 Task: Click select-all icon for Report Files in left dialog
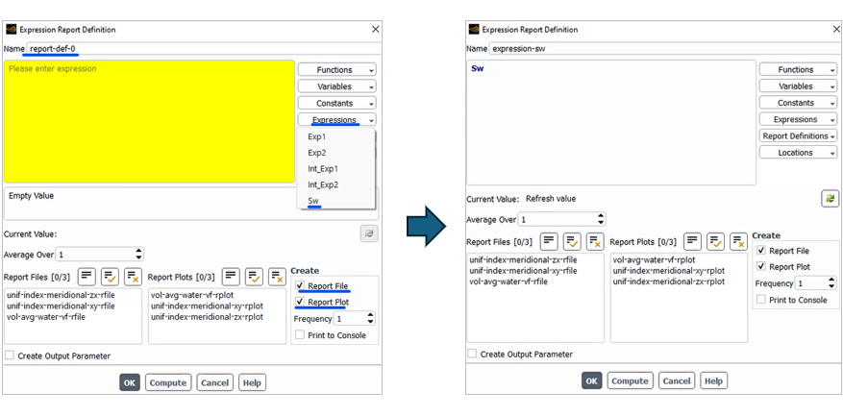coord(110,277)
